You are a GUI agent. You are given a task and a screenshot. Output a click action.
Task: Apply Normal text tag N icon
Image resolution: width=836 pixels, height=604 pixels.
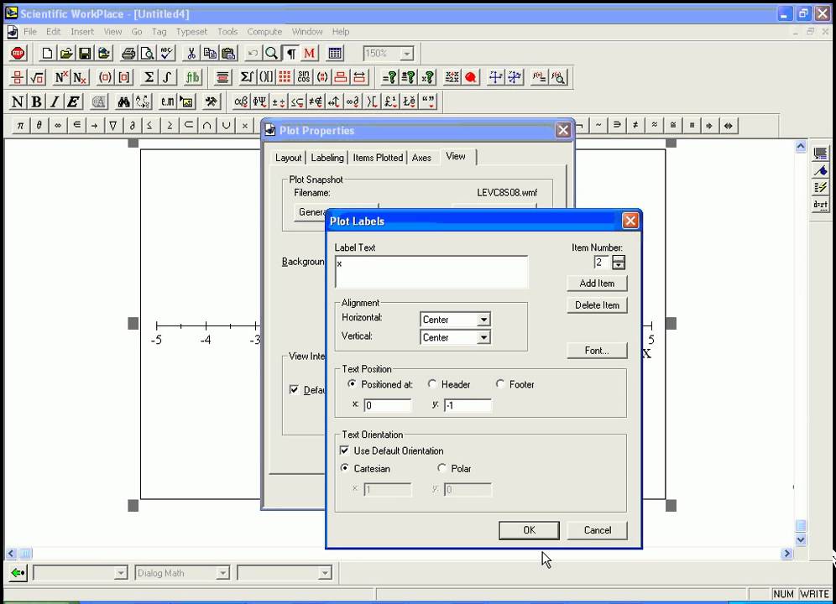(18, 102)
